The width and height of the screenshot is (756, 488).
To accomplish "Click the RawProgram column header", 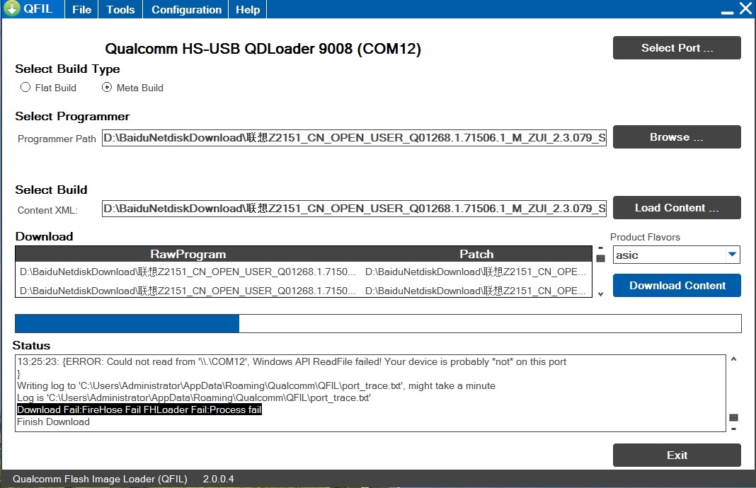I will click(x=188, y=254).
